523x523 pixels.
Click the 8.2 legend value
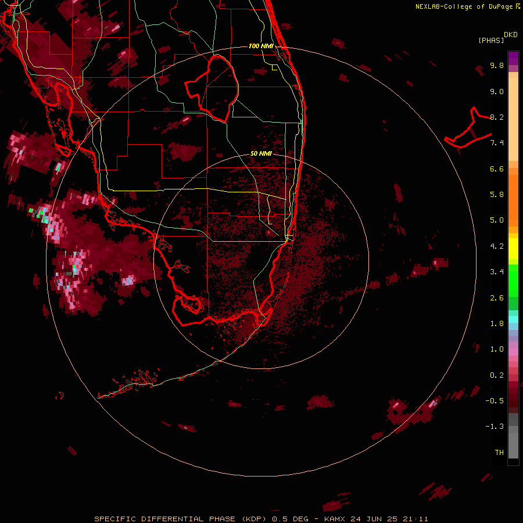[x=497, y=117]
